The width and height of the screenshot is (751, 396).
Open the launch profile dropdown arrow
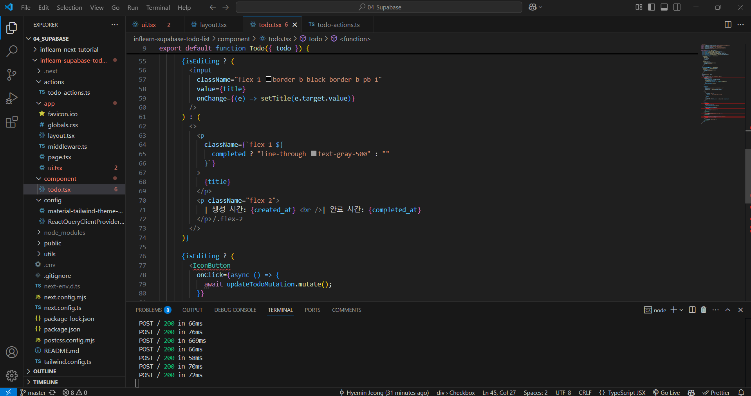point(681,310)
